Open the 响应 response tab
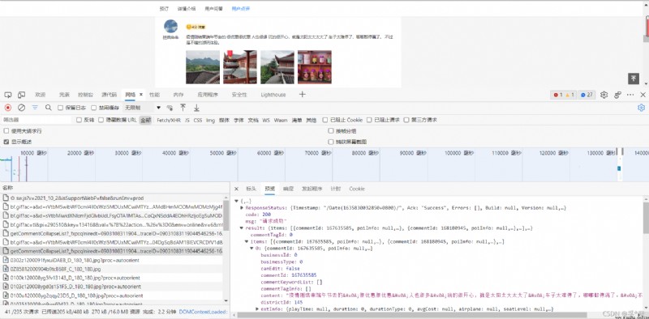The image size is (649, 319). point(288,189)
